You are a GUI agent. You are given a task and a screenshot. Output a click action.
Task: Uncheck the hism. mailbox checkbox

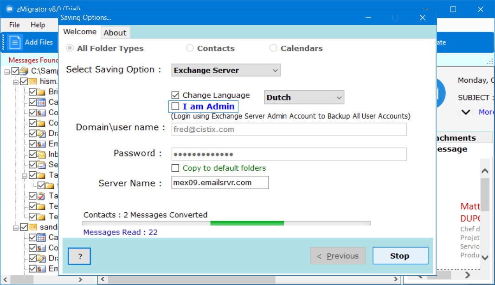point(24,81)
